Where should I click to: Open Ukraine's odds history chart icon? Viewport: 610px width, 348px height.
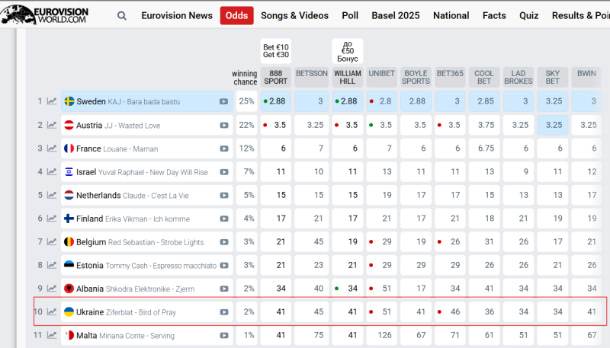[52, 312]
